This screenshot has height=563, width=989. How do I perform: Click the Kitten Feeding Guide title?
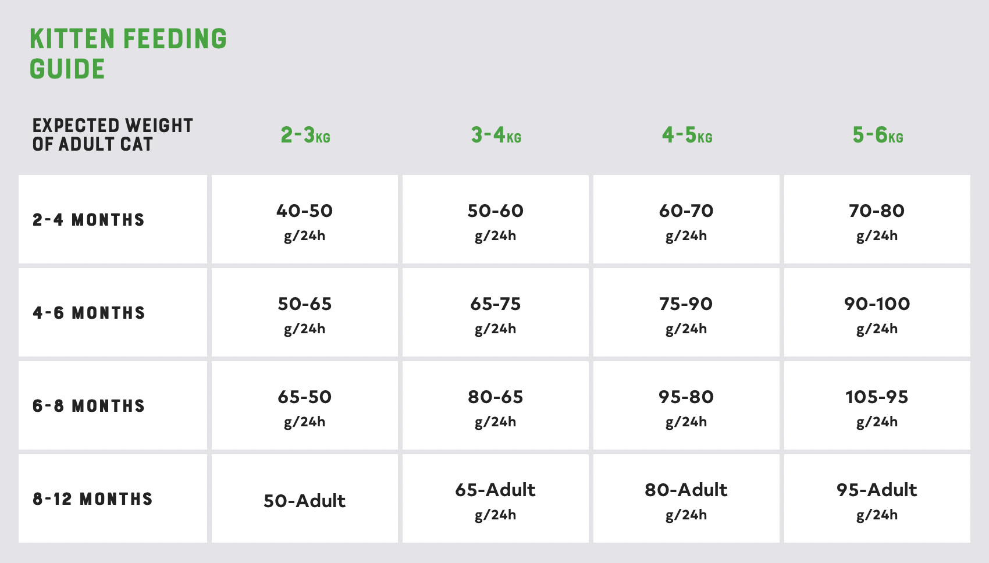(128, 54)
